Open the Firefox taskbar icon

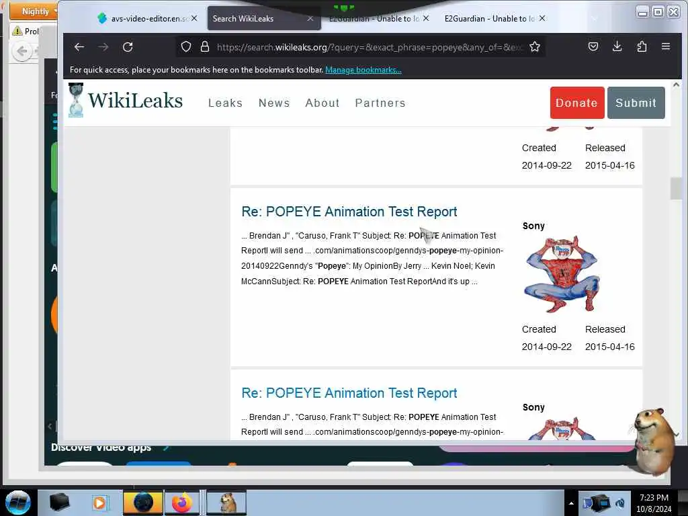pyautogui.click(x=181, y=503)
